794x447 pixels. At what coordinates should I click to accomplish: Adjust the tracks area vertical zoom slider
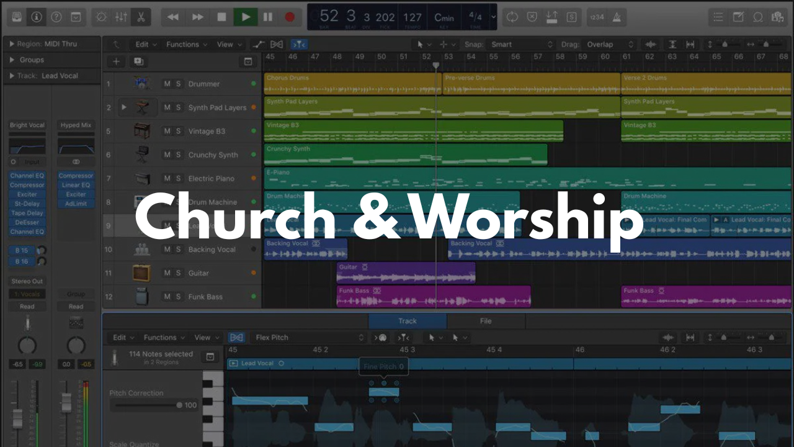pos(723,44)
